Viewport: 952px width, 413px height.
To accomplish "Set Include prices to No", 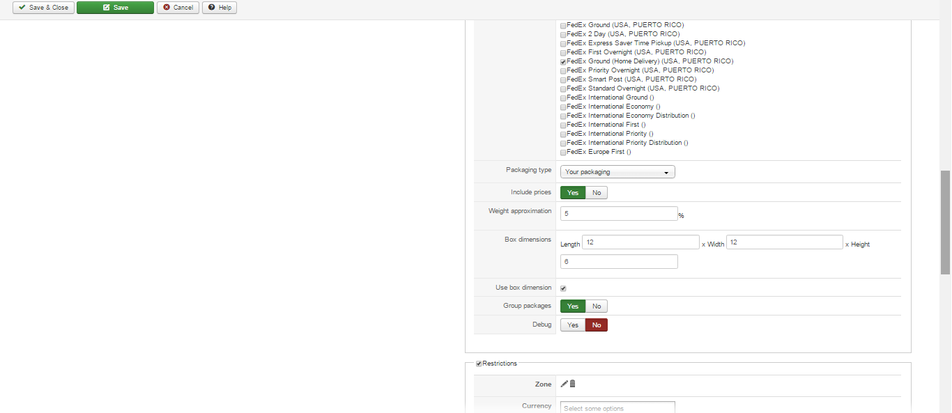I will (597, 192).
